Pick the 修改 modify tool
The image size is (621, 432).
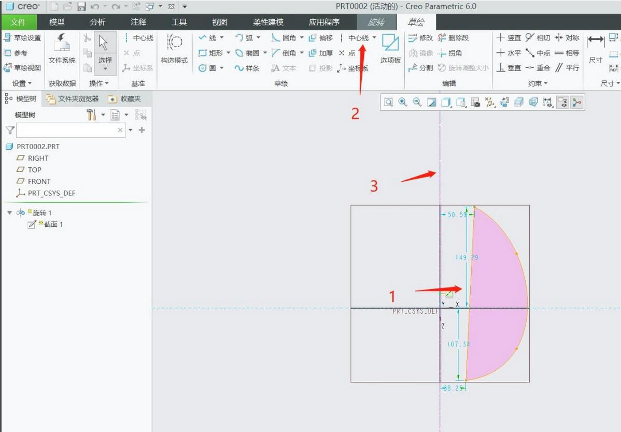click(x=420, y=38)
